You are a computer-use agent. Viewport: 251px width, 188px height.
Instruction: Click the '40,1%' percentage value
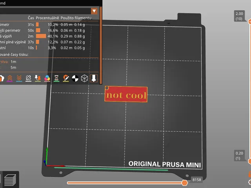[x=53, y=36]
